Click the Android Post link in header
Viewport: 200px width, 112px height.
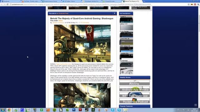[62, 13]
